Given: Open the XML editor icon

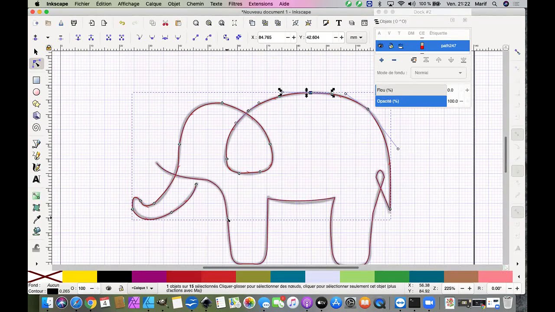Looking at the screenshot, I should pyautogui.click(x=364, y=23).
